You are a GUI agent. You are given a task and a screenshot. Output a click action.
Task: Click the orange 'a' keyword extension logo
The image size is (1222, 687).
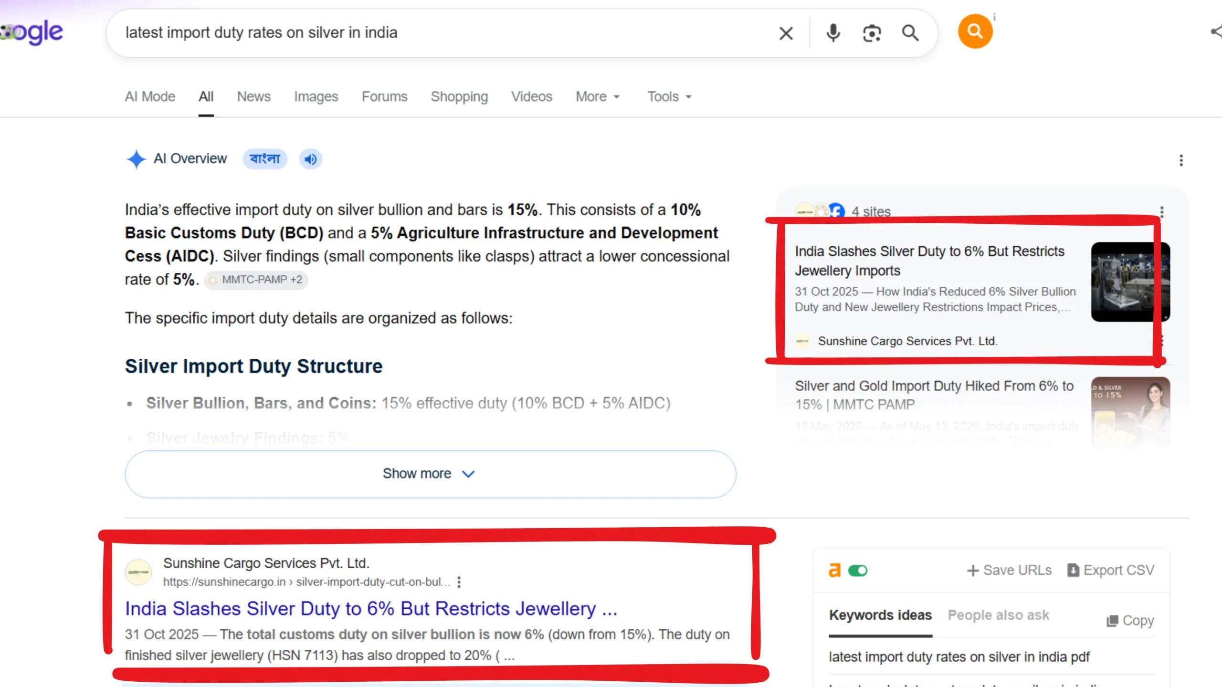pyautogui.click(x=834, y=570)
